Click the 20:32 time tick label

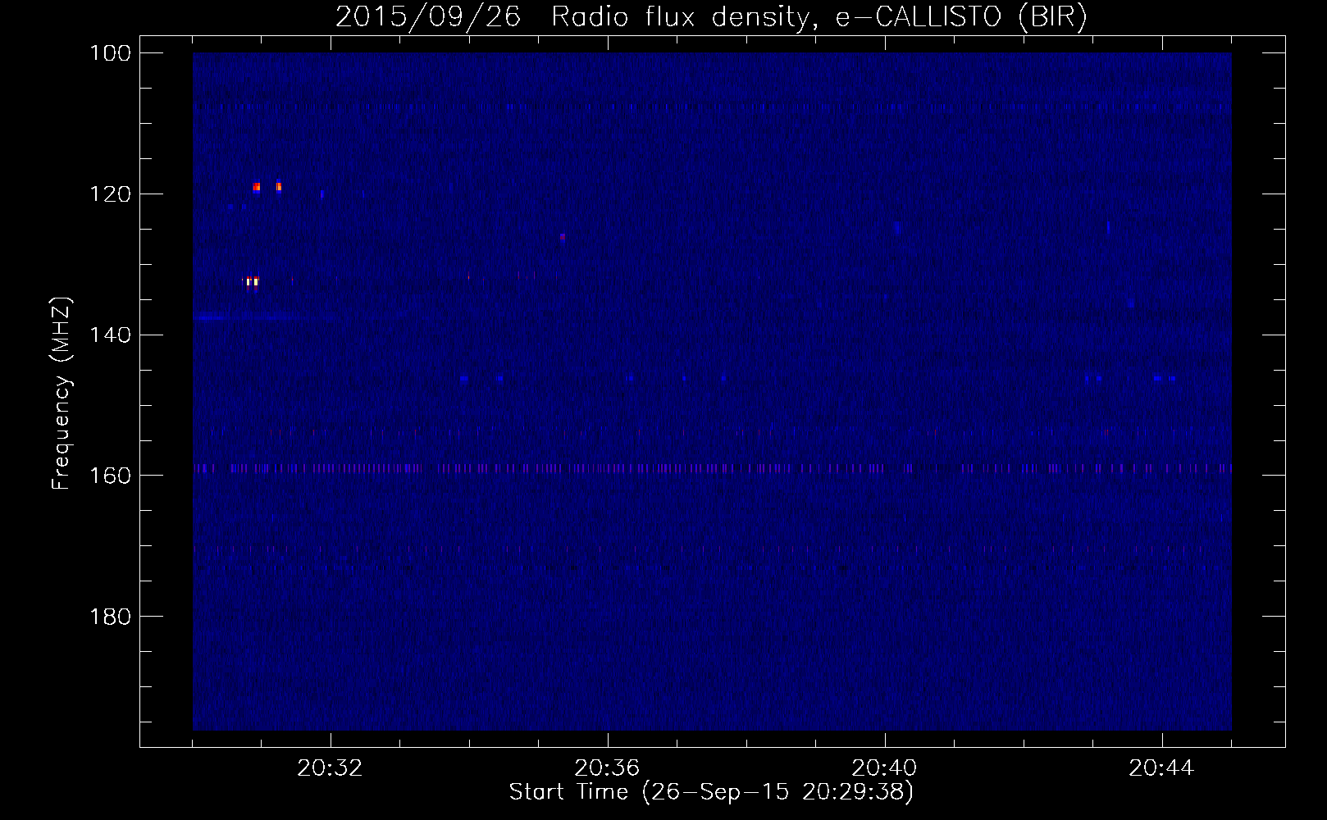[331, 768]
